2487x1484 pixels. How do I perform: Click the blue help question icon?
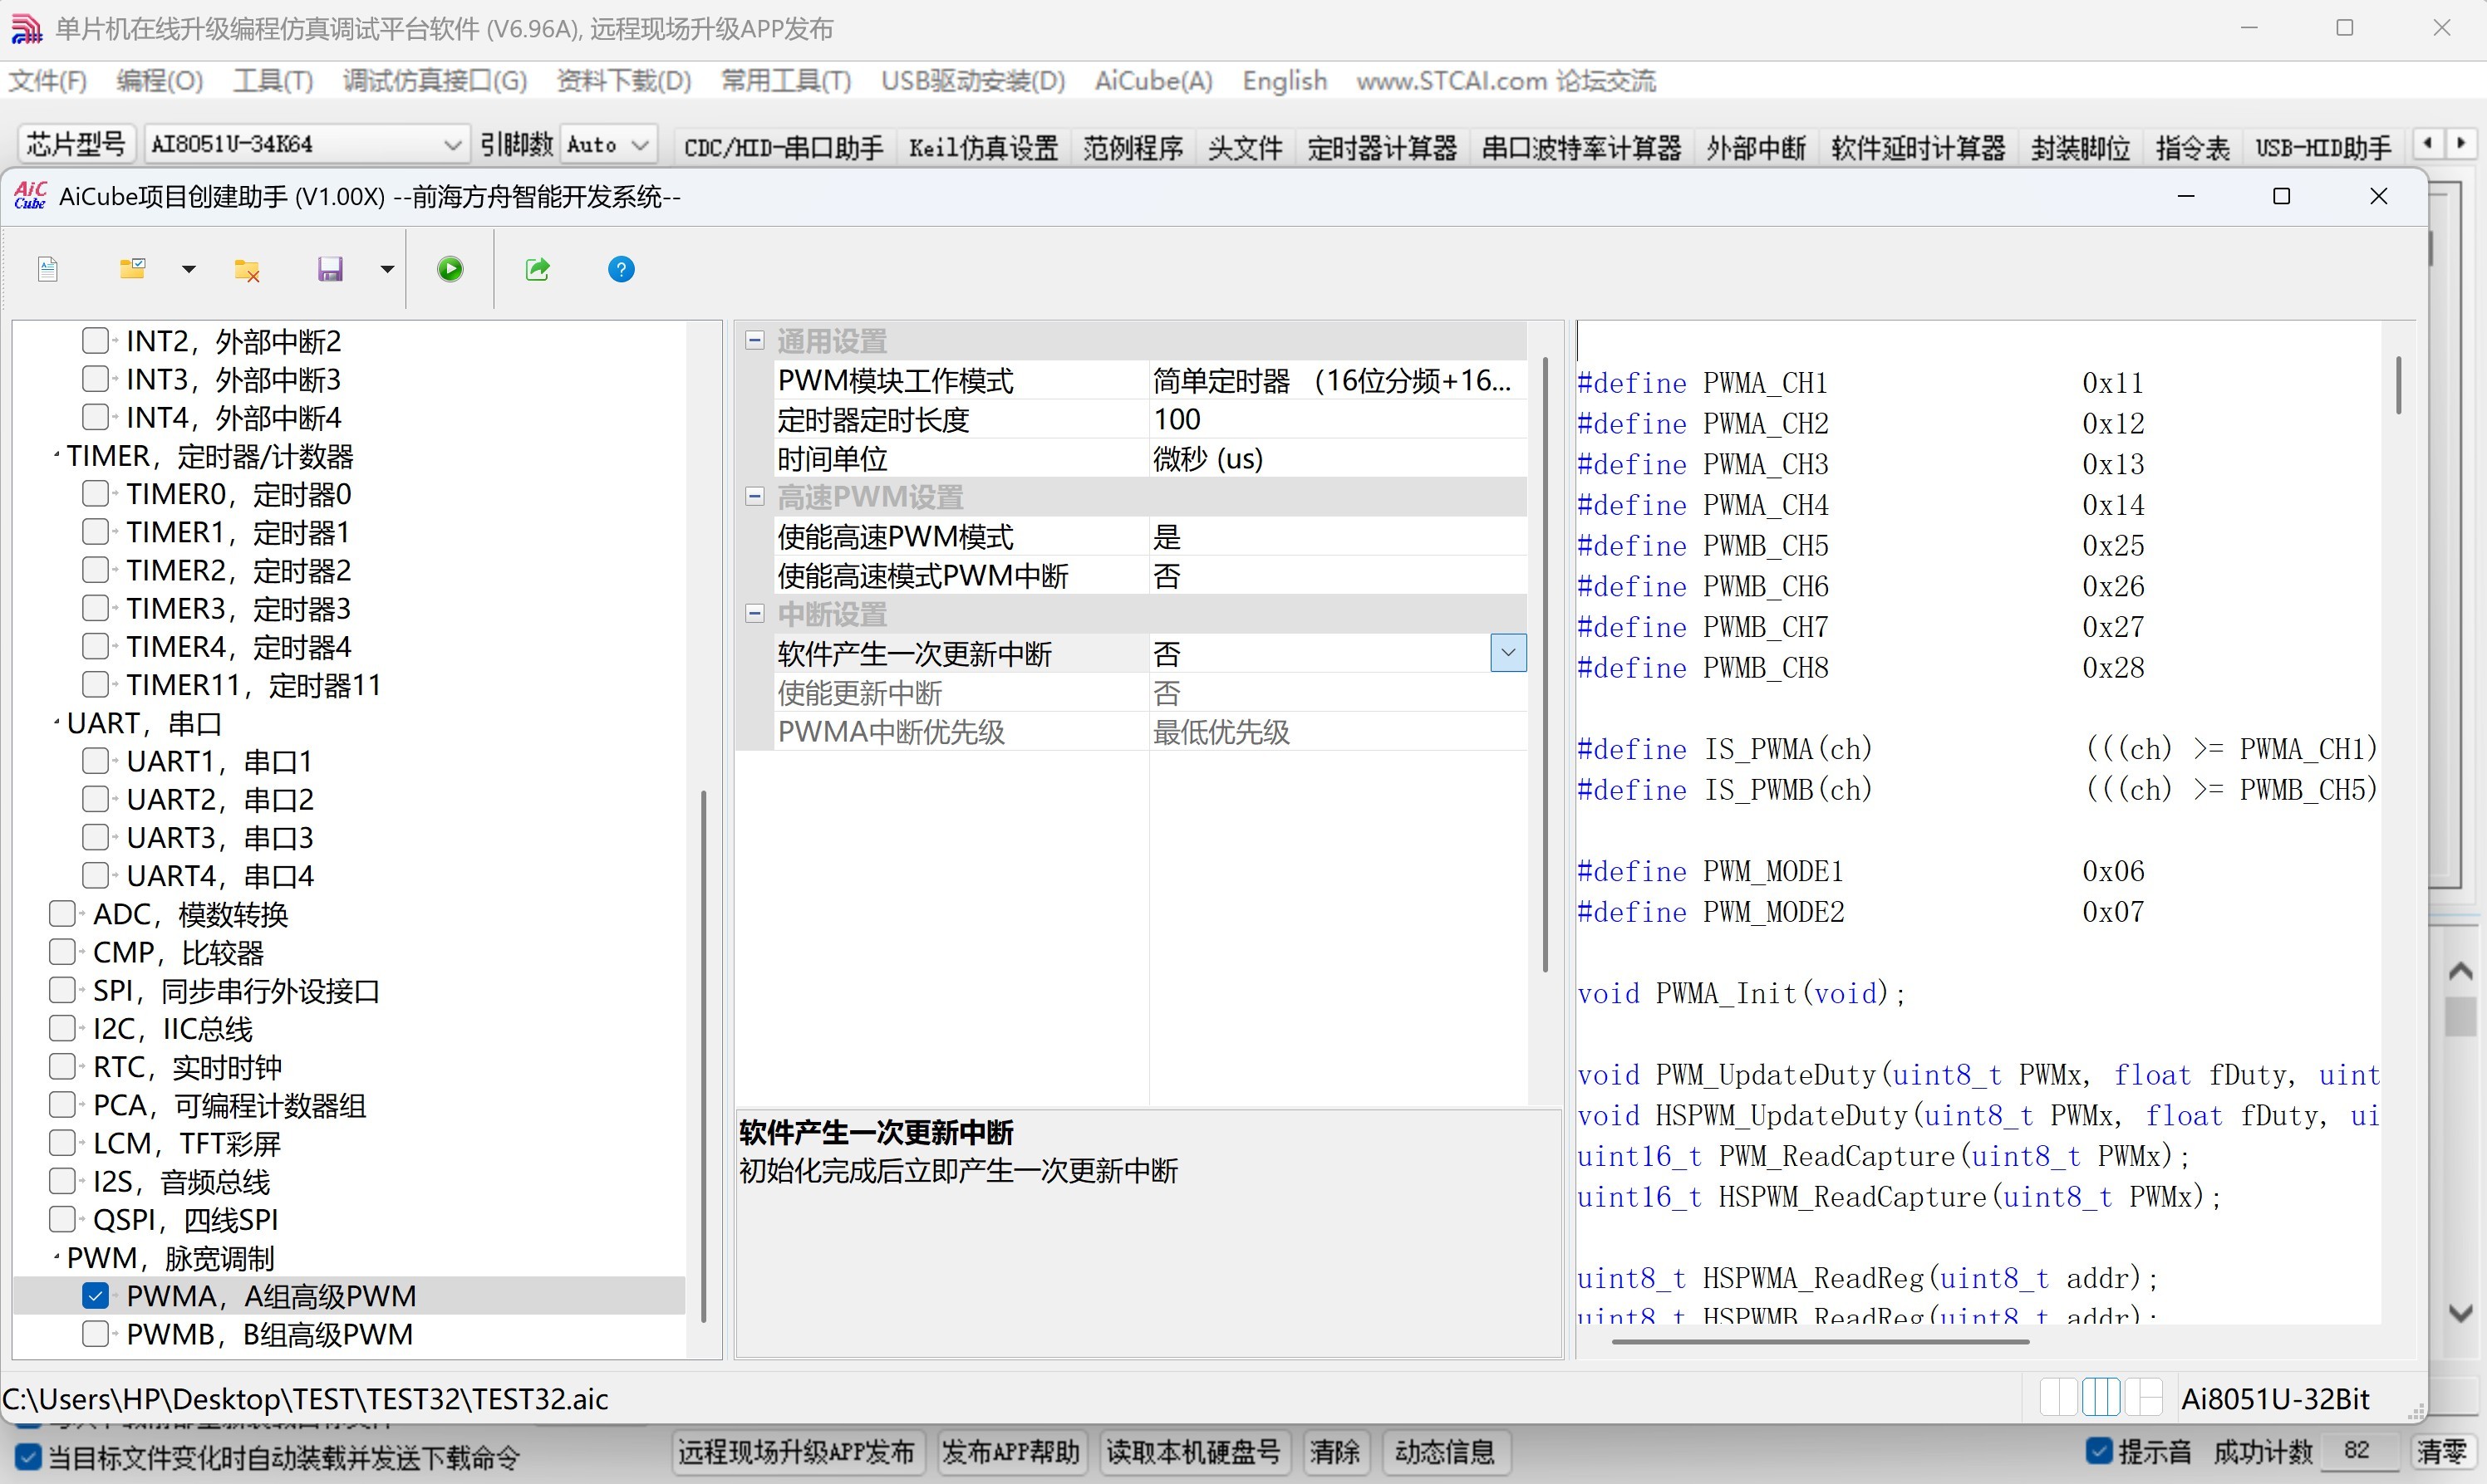622,269
